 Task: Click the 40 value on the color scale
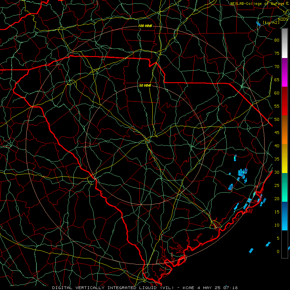(277, 146)
